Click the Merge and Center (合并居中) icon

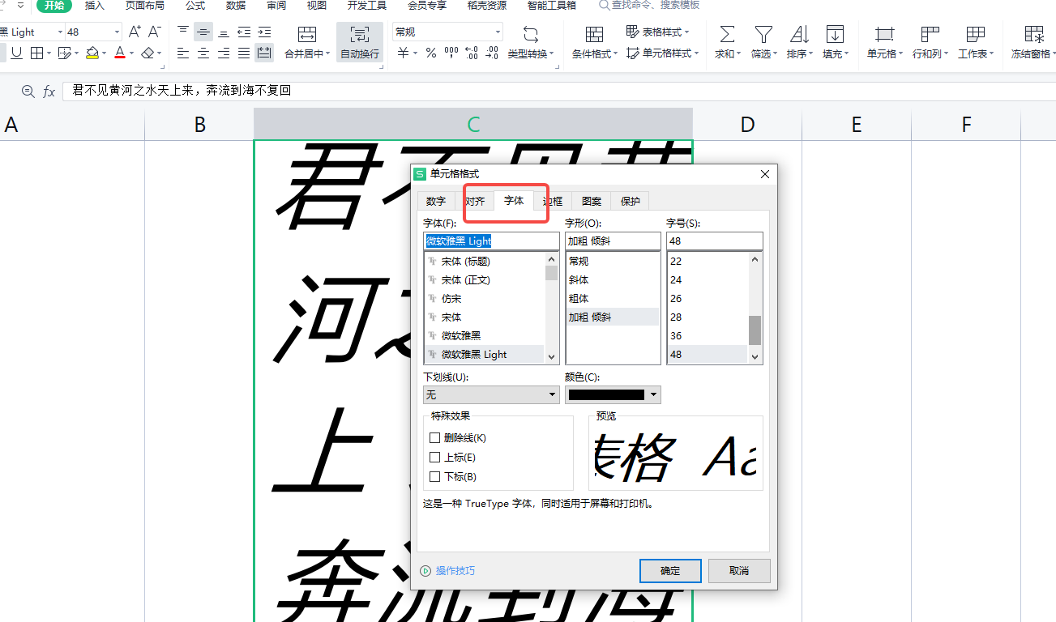point(307,34)
